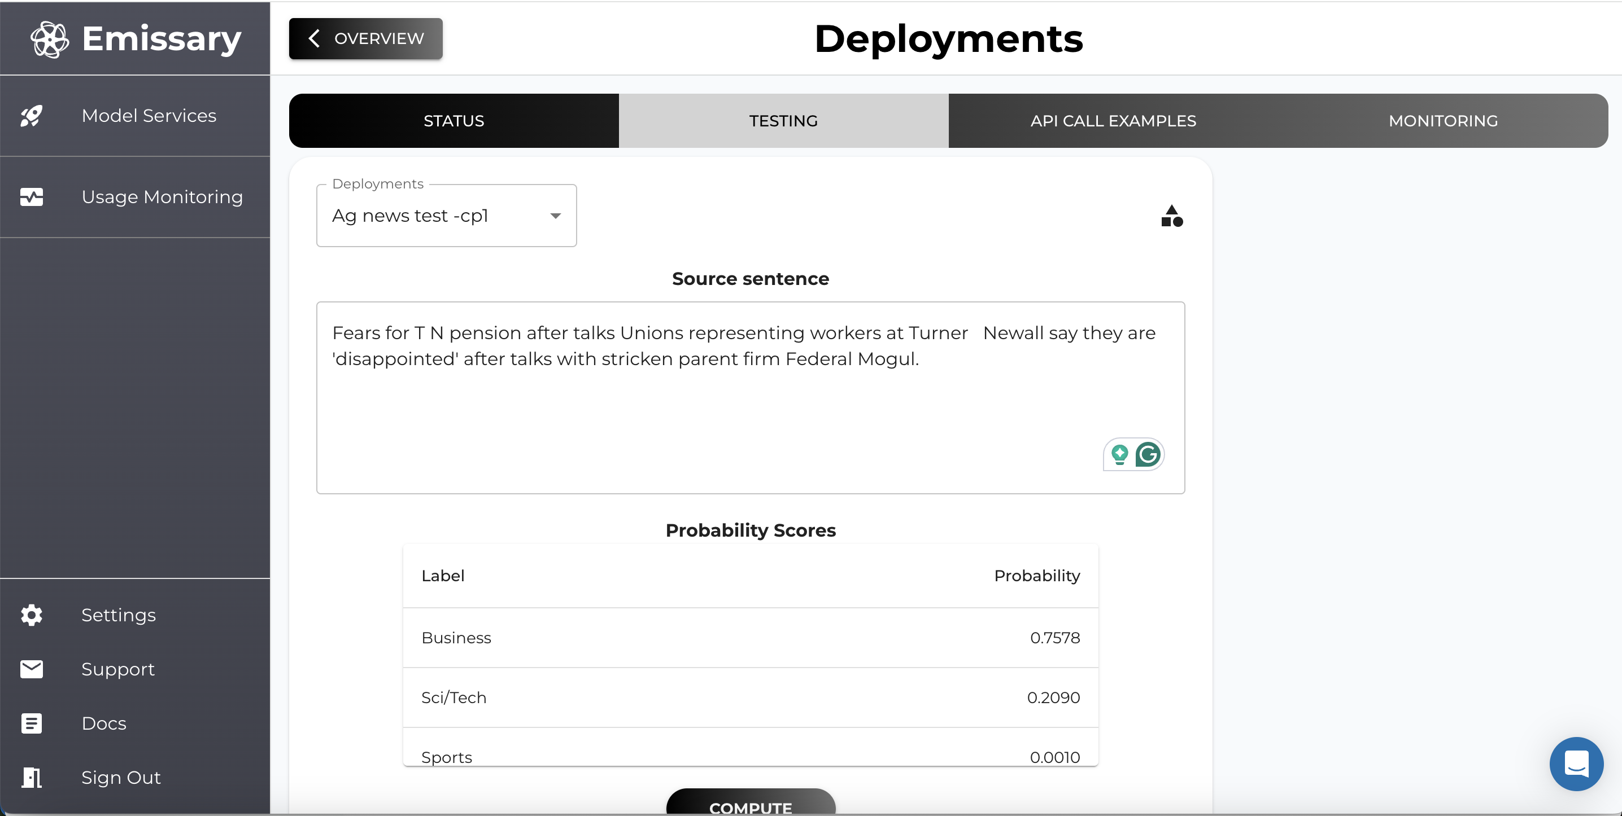The width and height of the screenshot is (1622, 816).
Task: Select the Business label row
Action: pyautogui.click(x=751, y=637)
